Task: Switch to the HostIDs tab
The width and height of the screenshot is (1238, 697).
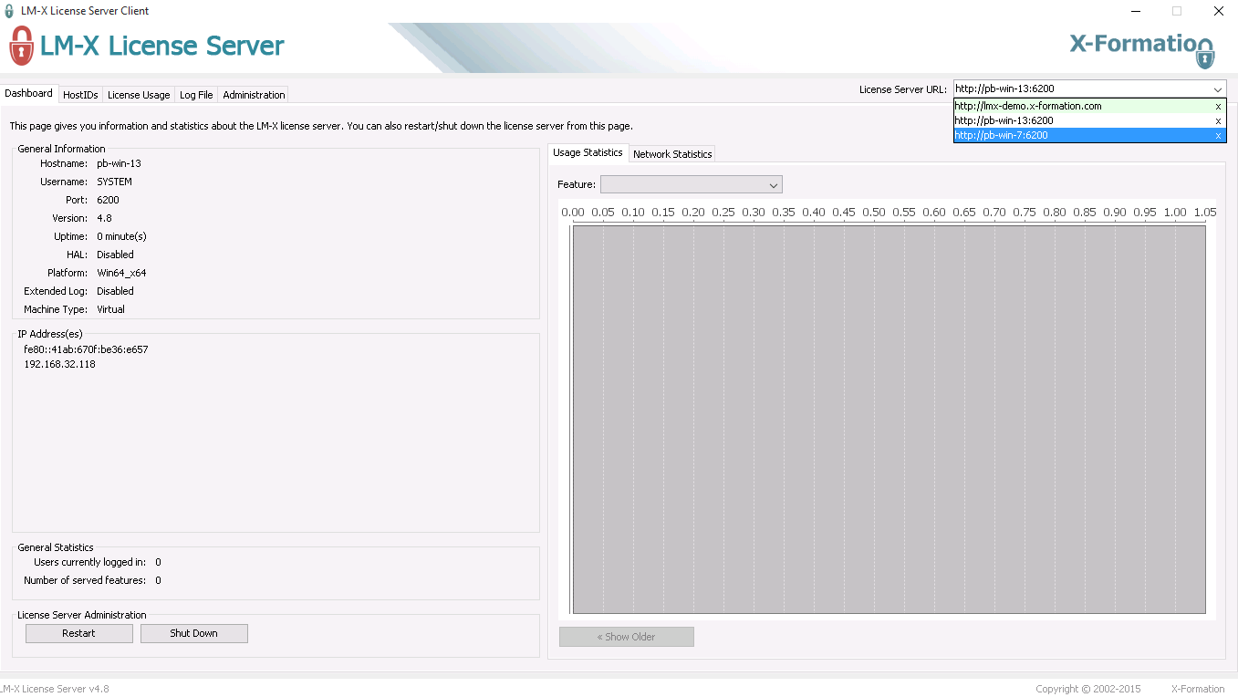Action: coord(80,95)
